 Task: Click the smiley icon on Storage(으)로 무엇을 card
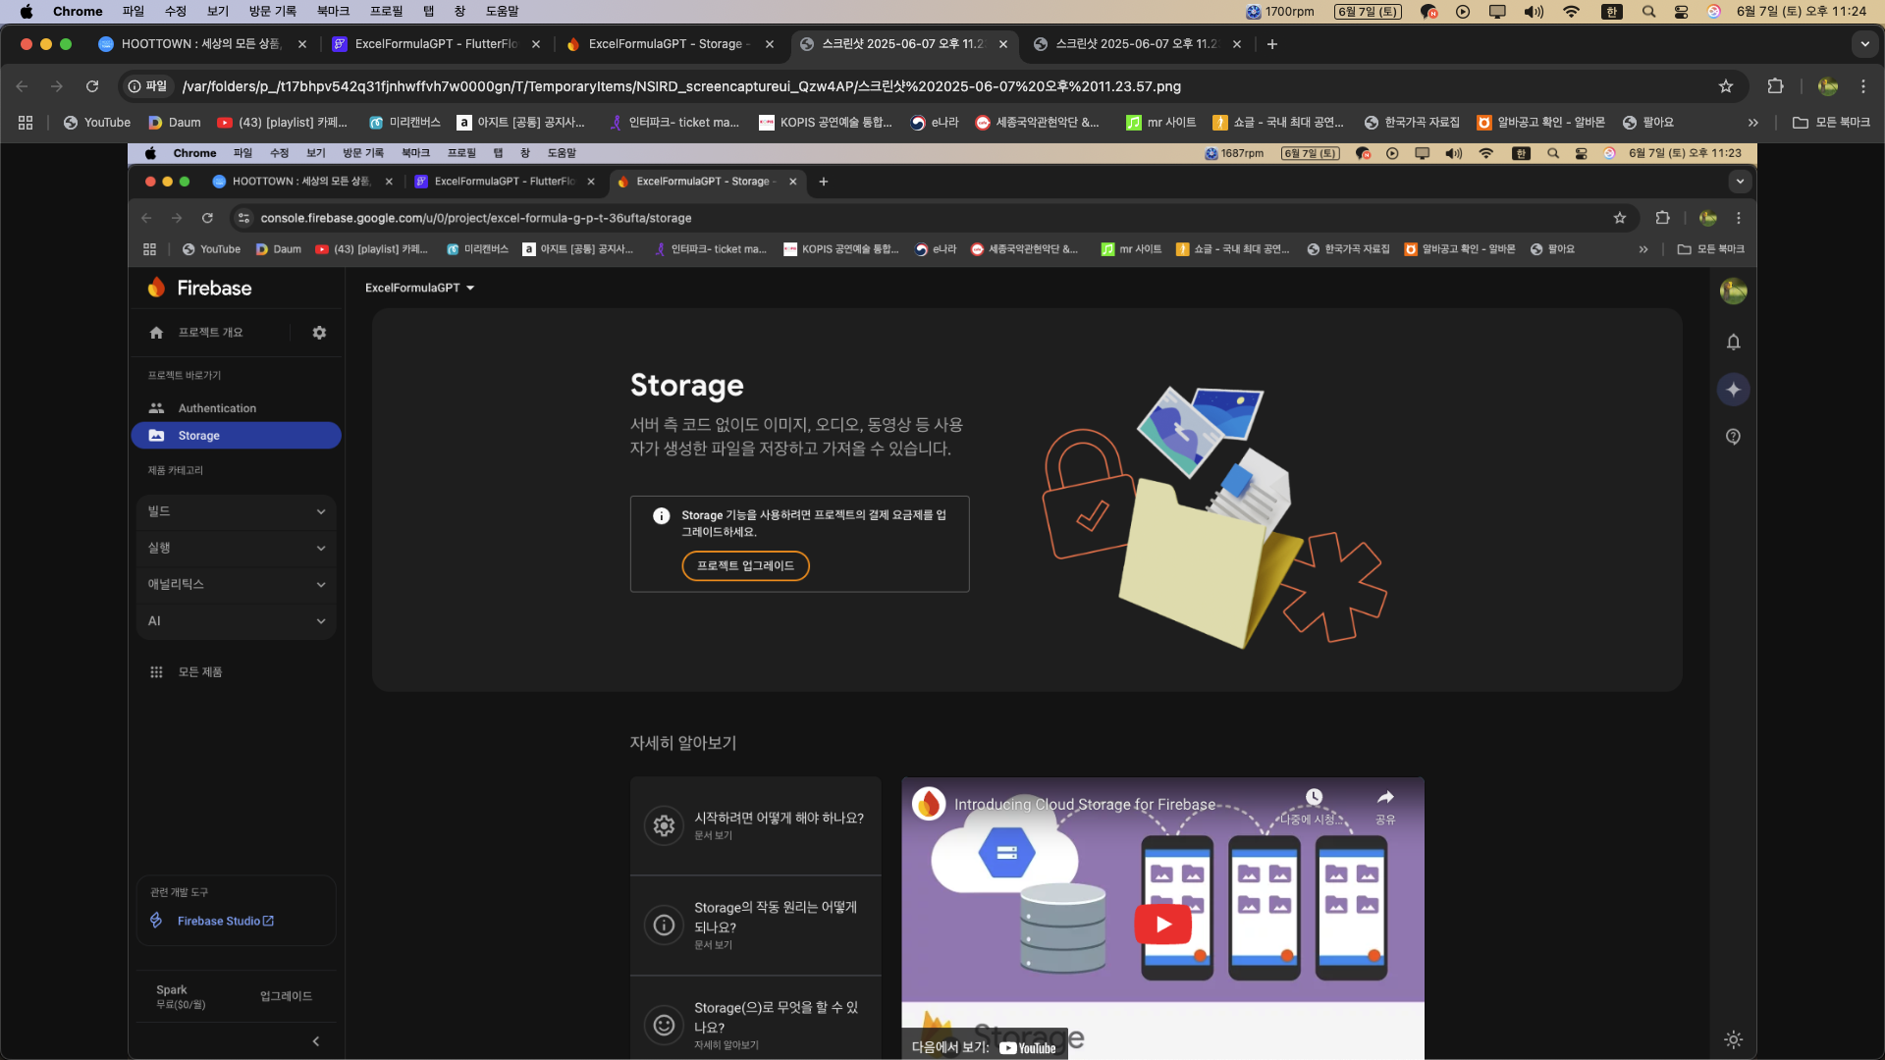pyautogui.click(x=664, y=1026)
